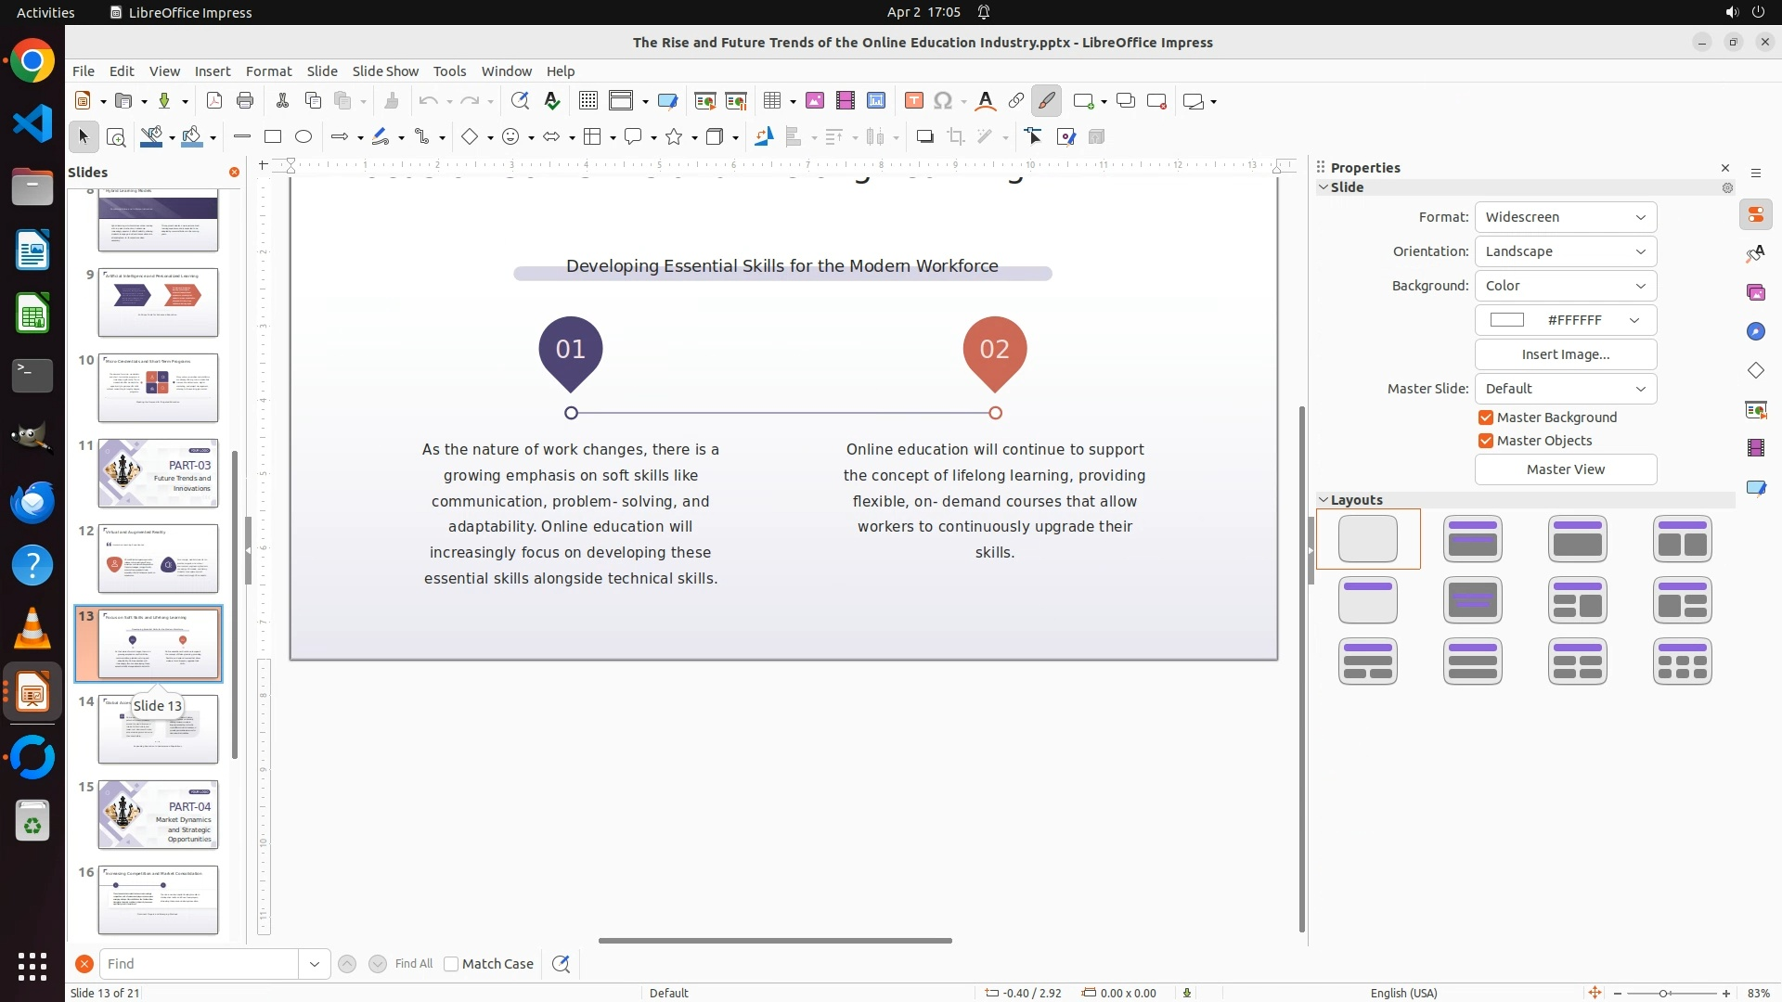
Task: Open the Format Widescreen dropdown
Action: pyautogui.click(x=1565, y=217)
